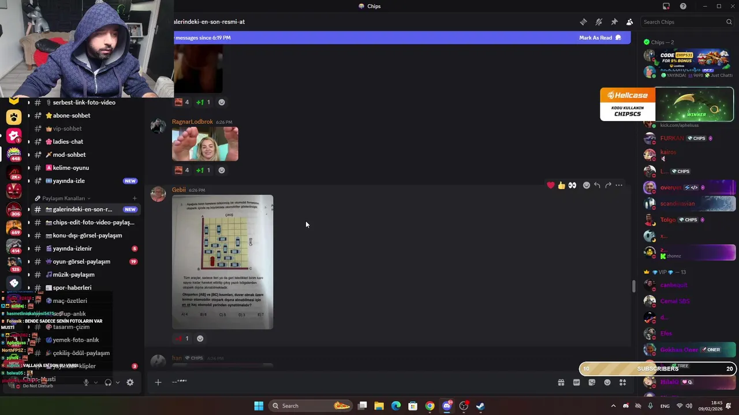The height and width of the screenshot is (415, 739).
Task: Open pinned messages panel
Action: [614, 22]
